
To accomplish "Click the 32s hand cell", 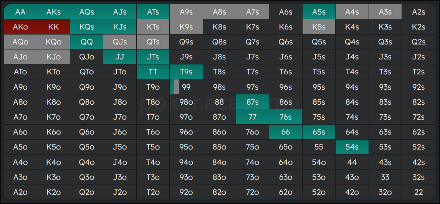I will click(x=418, y=177).
